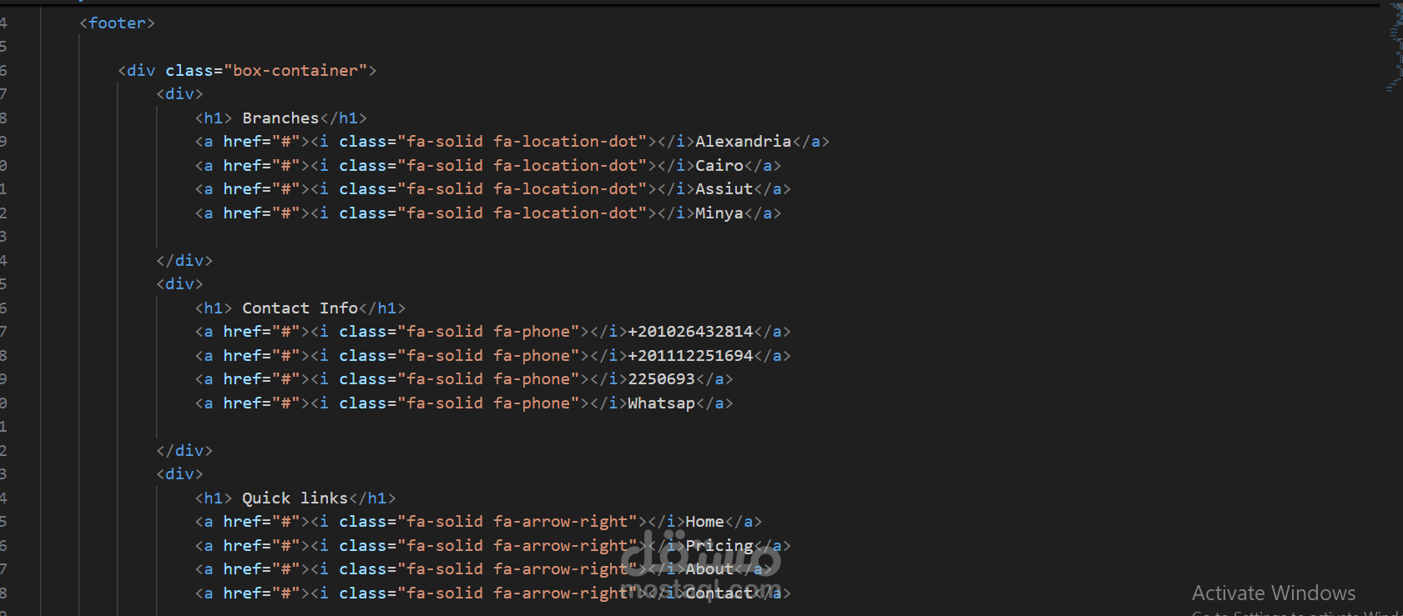Screen dimensions: 1403x616
Task: Click the Quick links heading text
Action: (295, 498)
